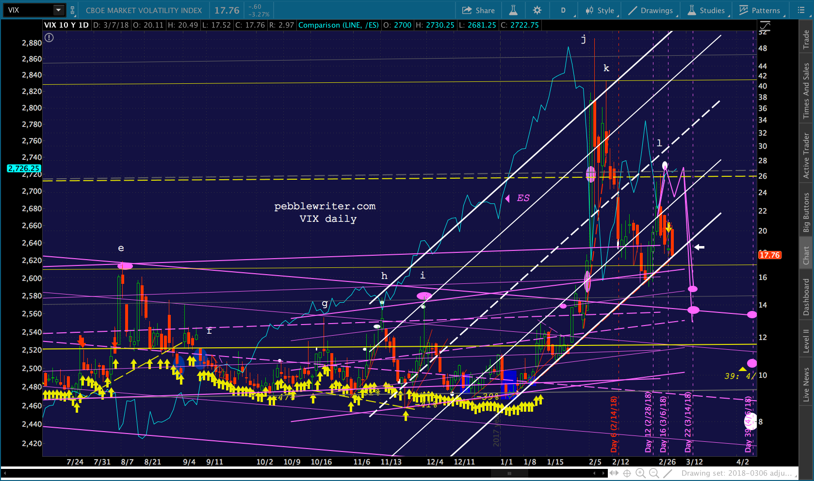The width and height of the screenshot is (814, 481).
Task: Switch to the Active Trader side tab
Action: (x=806, y=155)
